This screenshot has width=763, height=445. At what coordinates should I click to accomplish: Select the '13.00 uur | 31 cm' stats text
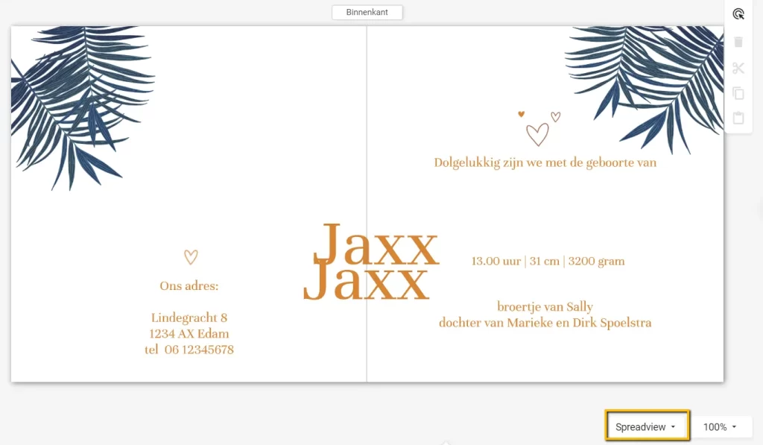click(x=546, y=261)
